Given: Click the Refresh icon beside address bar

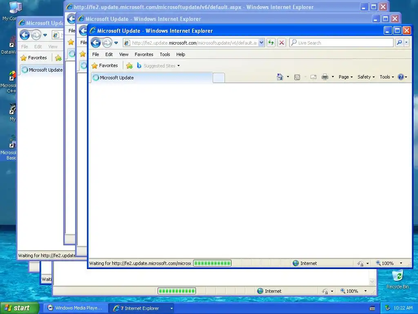Looking at the screenshot, I should [271, 43].
